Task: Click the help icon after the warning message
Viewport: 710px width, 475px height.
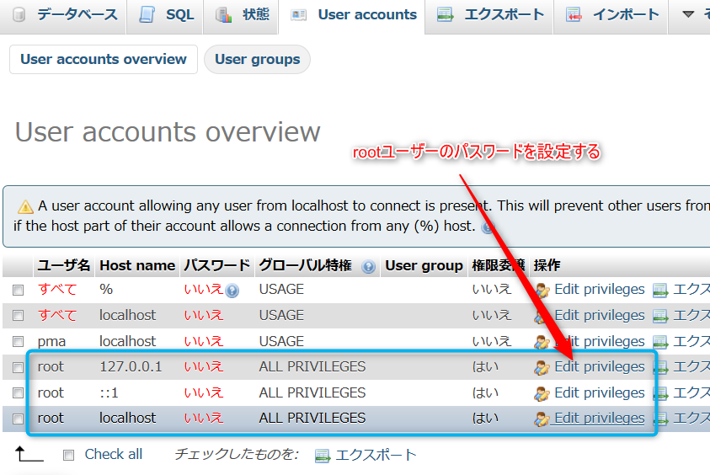Action: coord(488,227)
